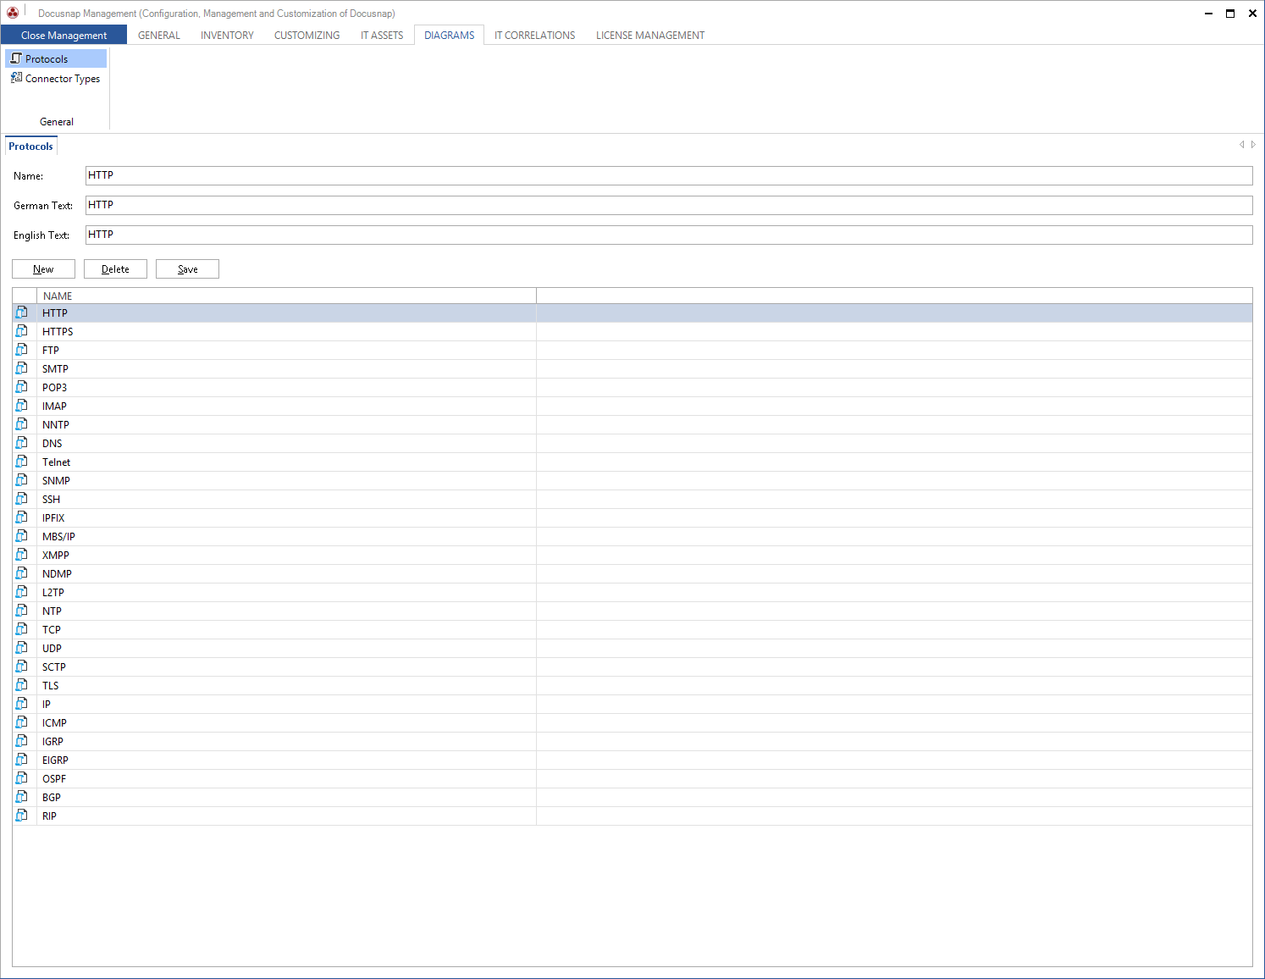Focus the English Text input field

click(669, 235)
